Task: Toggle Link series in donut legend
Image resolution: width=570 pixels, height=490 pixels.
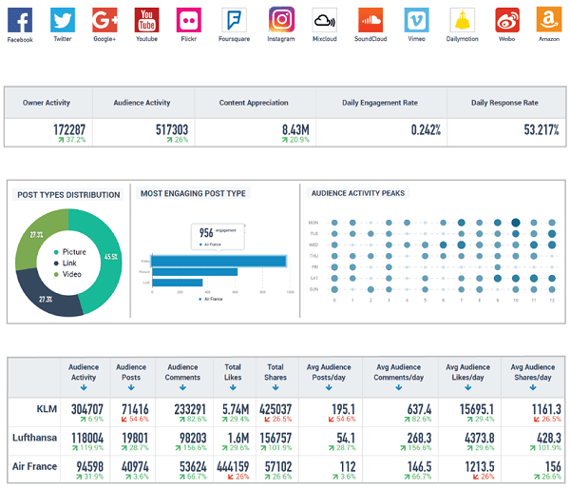Action: point(65,264)
